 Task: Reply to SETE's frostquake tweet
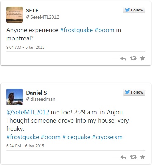pyautogui.click(x=123, y=58)
